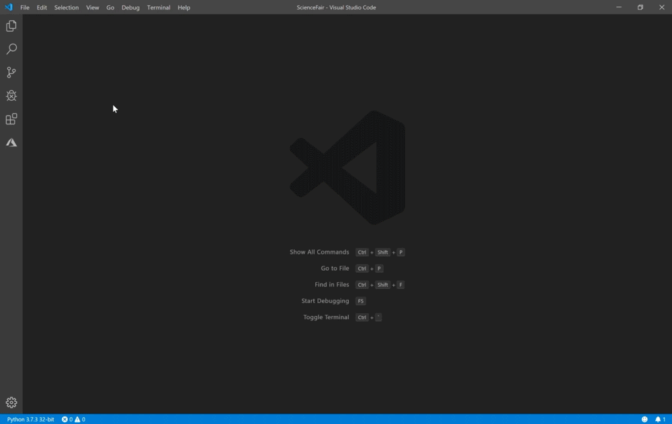The width and height of the screenshot is (672, 424).
Task: Close the Visual Studio Code window
Action: coord(662,7)
